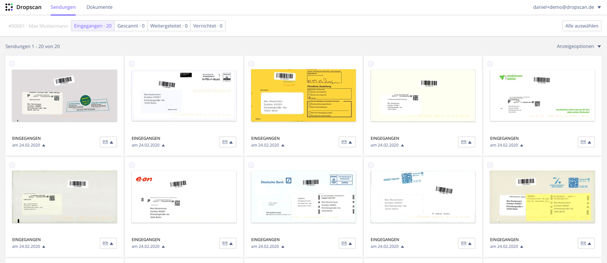Image resolution: width=607 pixels, height=263 pixels.
Task: Click envelope action button on mobilcom debitel letter
Action: coord(586,142)
